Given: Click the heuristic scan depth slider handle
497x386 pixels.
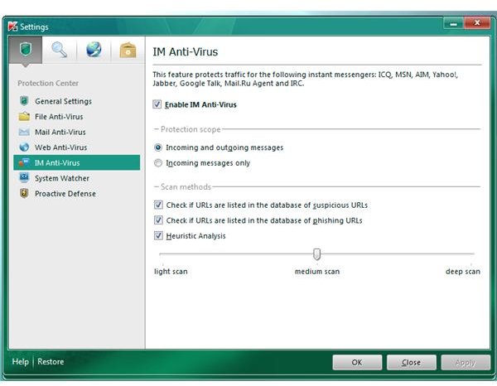Looking at the screenshot, I should (316, 254).
